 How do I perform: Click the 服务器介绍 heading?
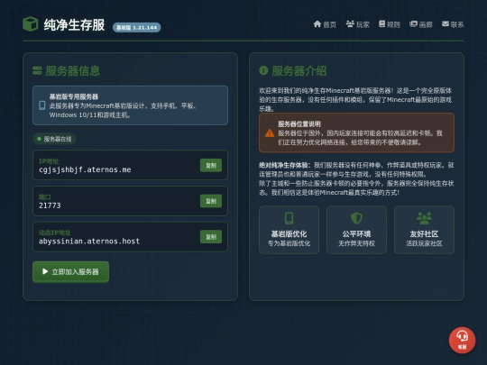[299, 71]
